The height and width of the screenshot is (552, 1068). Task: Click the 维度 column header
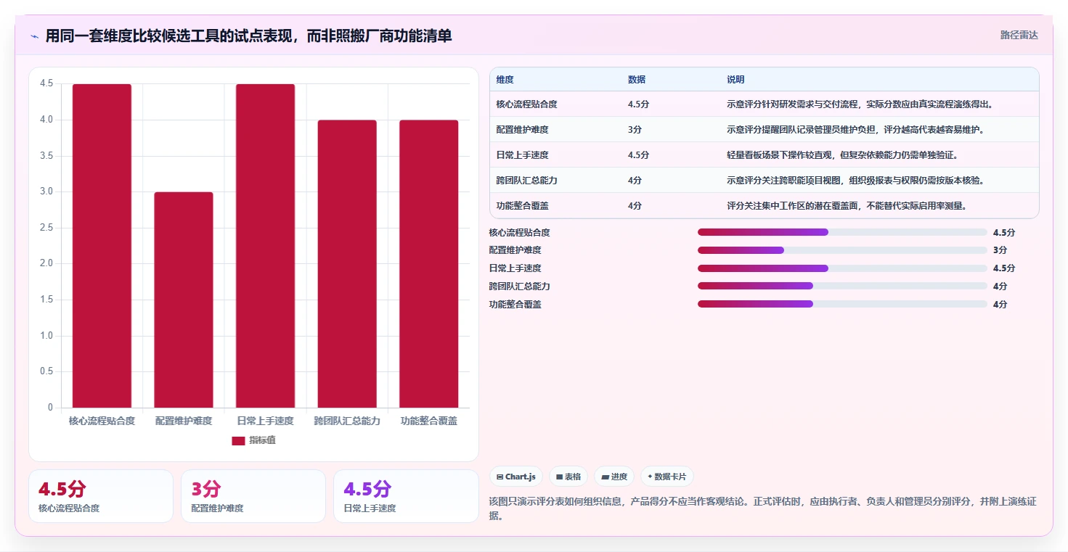[505, 80]
